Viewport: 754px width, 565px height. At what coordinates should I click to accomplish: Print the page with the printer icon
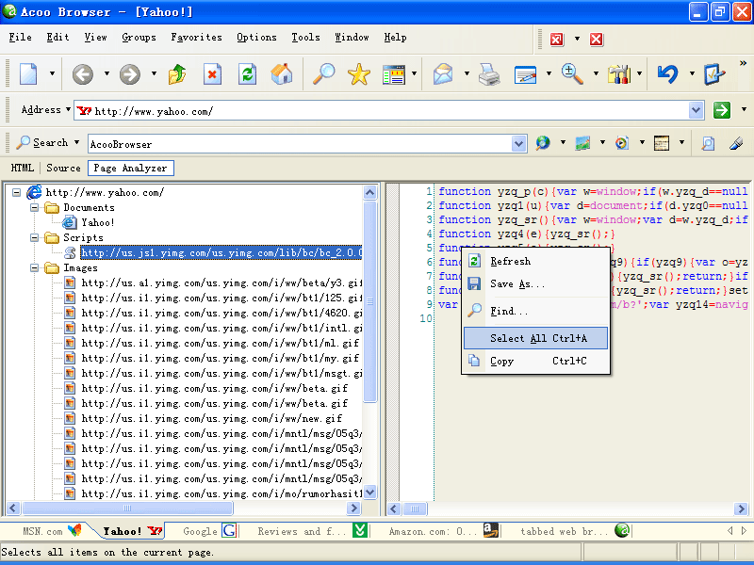tap(489, 74)
